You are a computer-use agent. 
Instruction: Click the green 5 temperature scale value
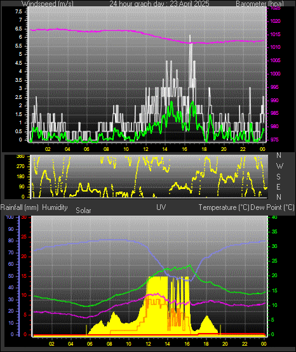coord(273,320)
